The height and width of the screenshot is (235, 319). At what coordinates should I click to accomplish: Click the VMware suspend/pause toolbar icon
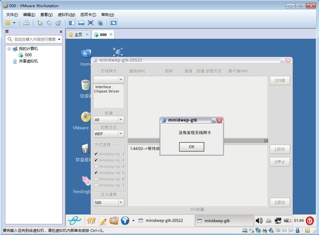pyautogui.click(x=8, y=23)
